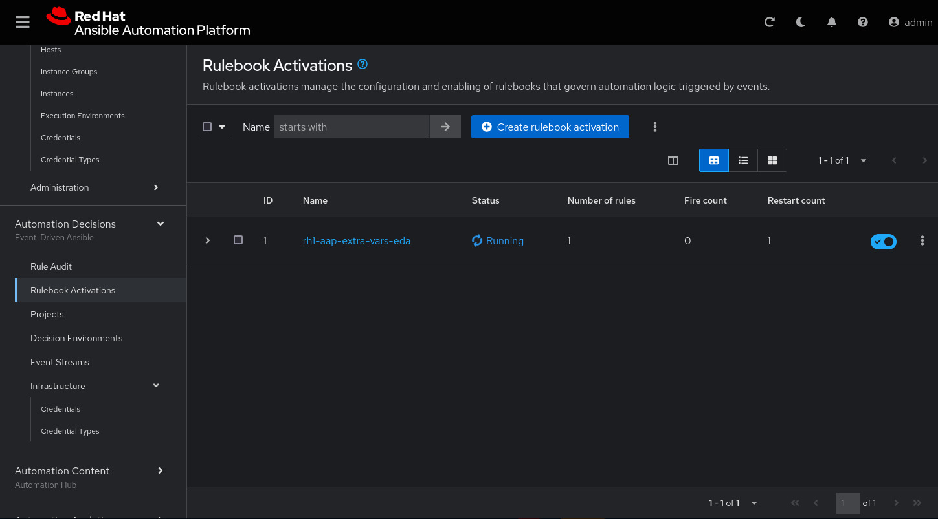Image resolution: width=938 pixels, height=519 pixels.
Task: Open the bulk select dropdown arrow
Action: [222, 127]
